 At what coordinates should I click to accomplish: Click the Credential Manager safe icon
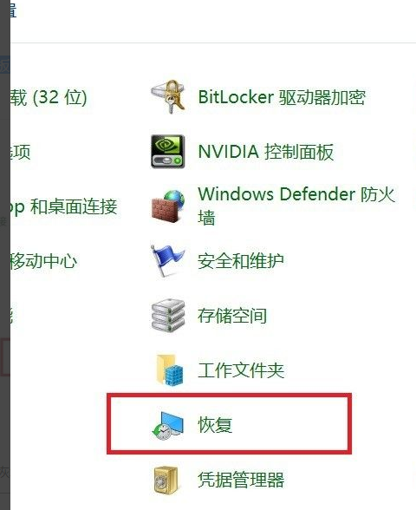(x=166, y=481)
